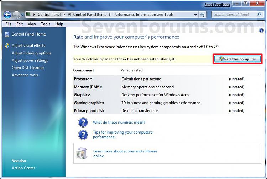This screenshot has width=267, height=179.
Task: Open the address bar history dropdown
Action: [x=195, y=15]
